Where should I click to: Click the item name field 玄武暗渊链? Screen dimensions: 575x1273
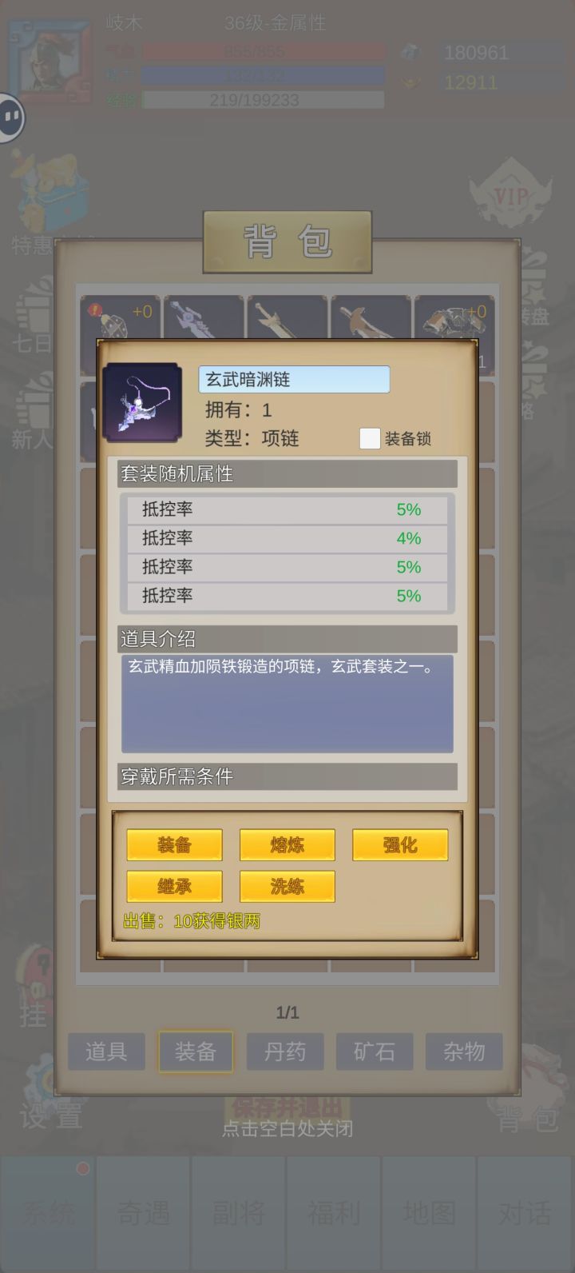pyautogui.click(x=294, y=380)
